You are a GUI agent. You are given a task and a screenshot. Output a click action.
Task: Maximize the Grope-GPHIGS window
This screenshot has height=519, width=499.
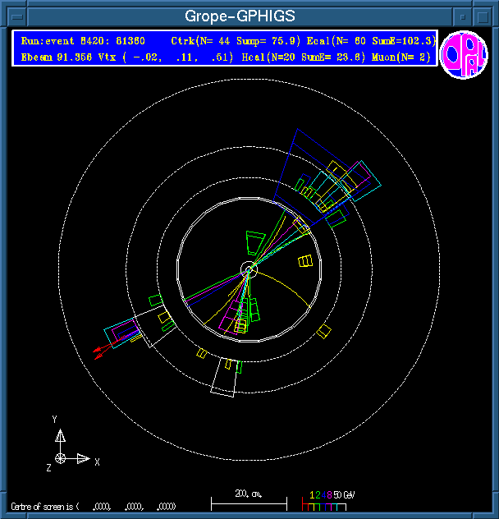click(483, 16)
